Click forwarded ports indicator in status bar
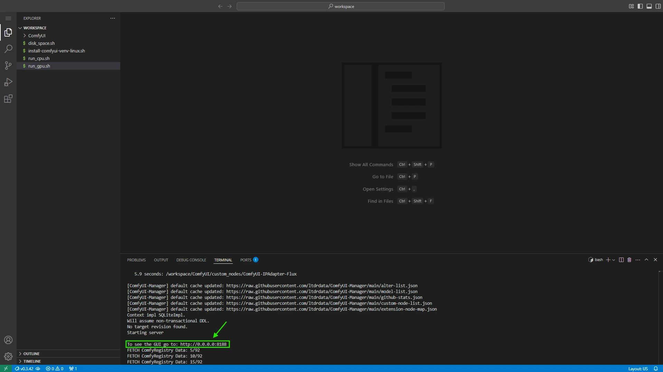Image resolution: width=663 pixels, height=372 pixels. 73,369
